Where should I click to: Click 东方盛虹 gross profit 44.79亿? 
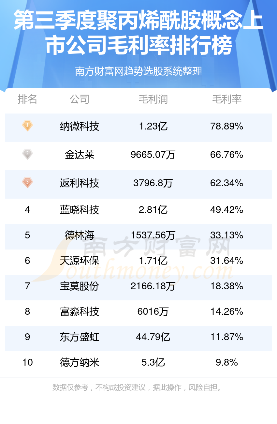[153, 337]
